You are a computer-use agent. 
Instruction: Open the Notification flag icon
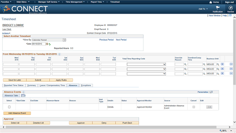click(x=218, y=8)
